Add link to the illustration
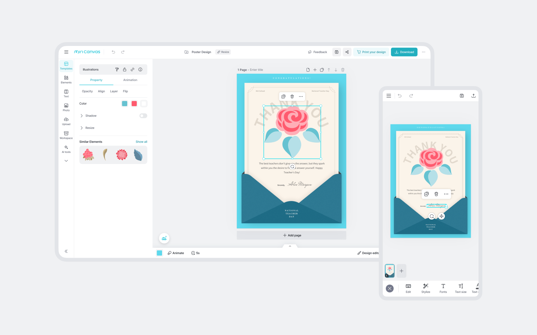The height and width of the screenshot is (335, 537). 132,70
